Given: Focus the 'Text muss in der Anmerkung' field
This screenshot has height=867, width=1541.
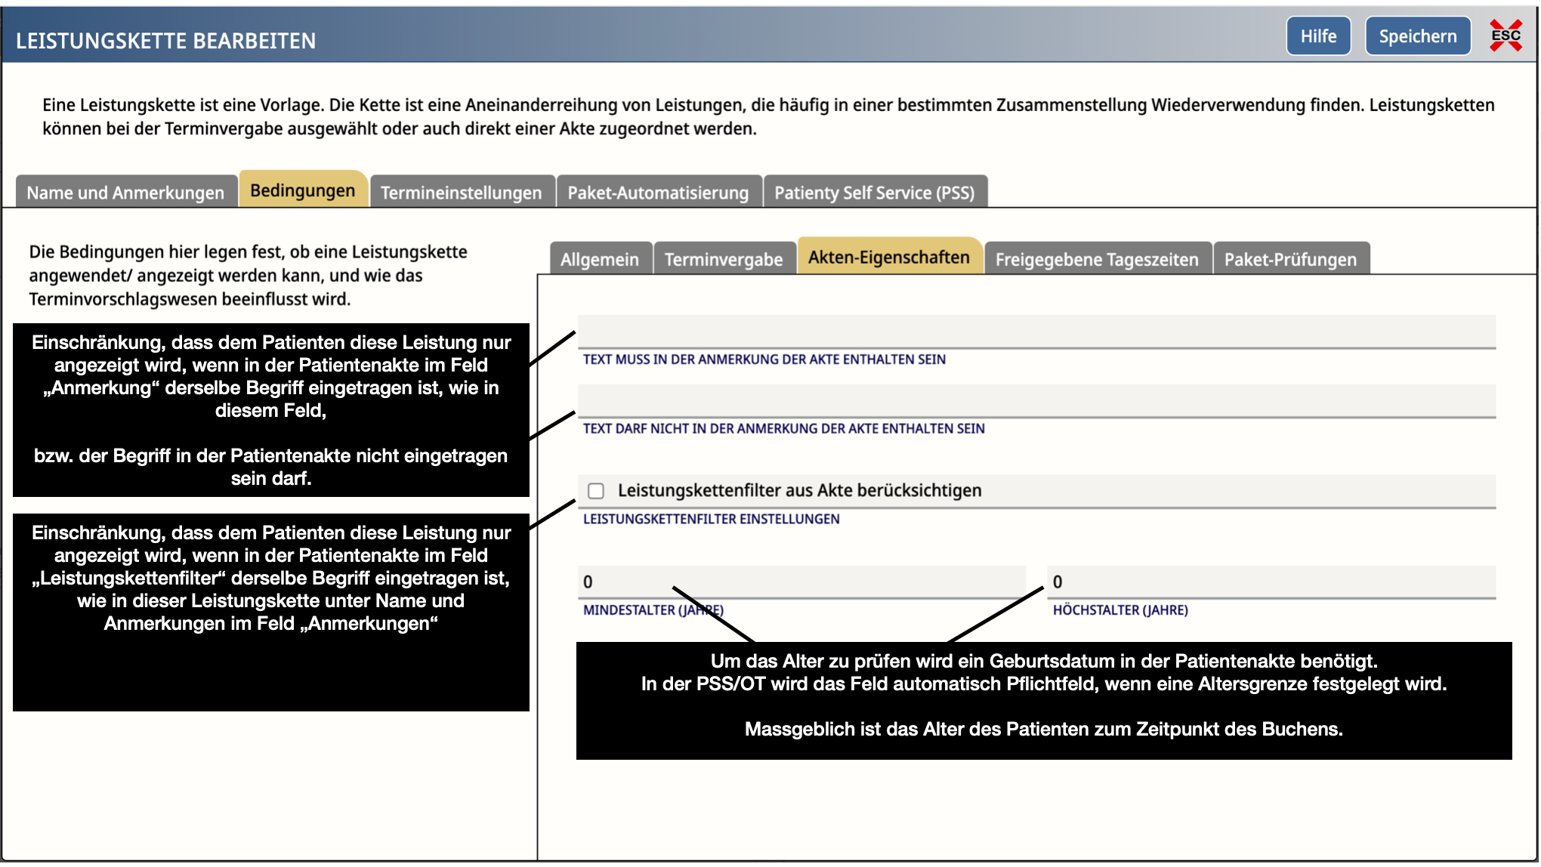Looking at the screenshot, I should 1036,332.
